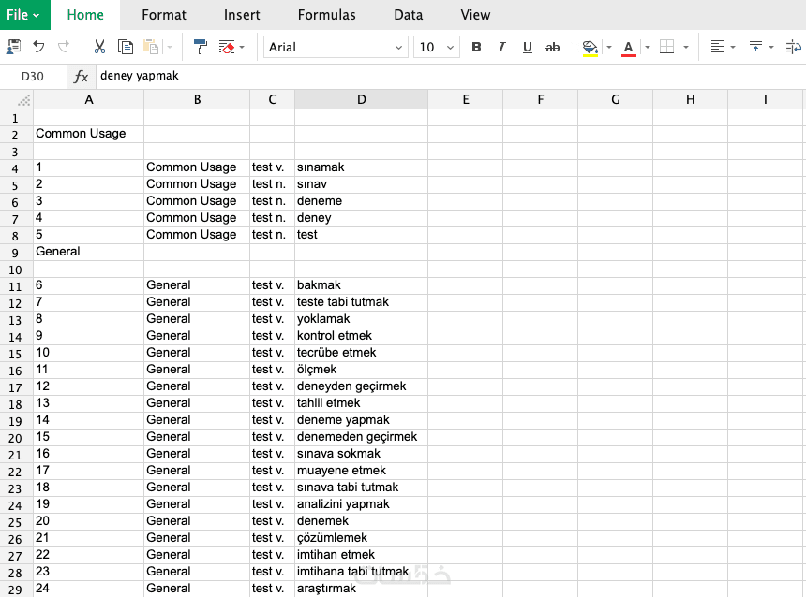
Task: Select row 9 header
Action: (15, 253)
